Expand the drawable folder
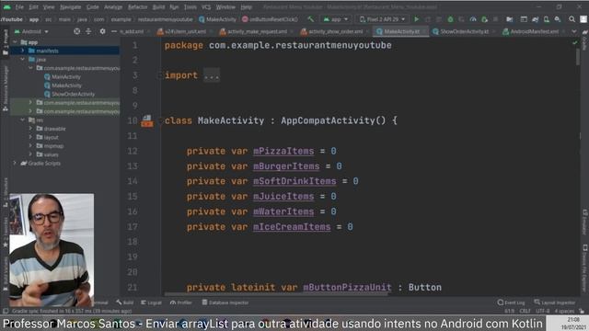The image size is (589, 331). 30,129
